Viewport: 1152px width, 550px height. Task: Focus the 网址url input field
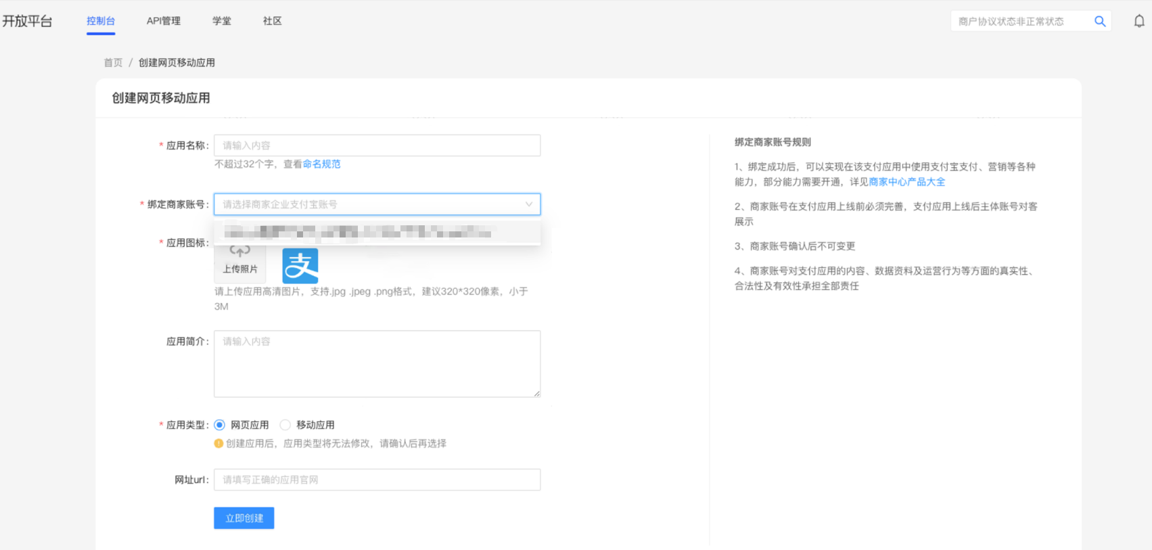[377, 480]
